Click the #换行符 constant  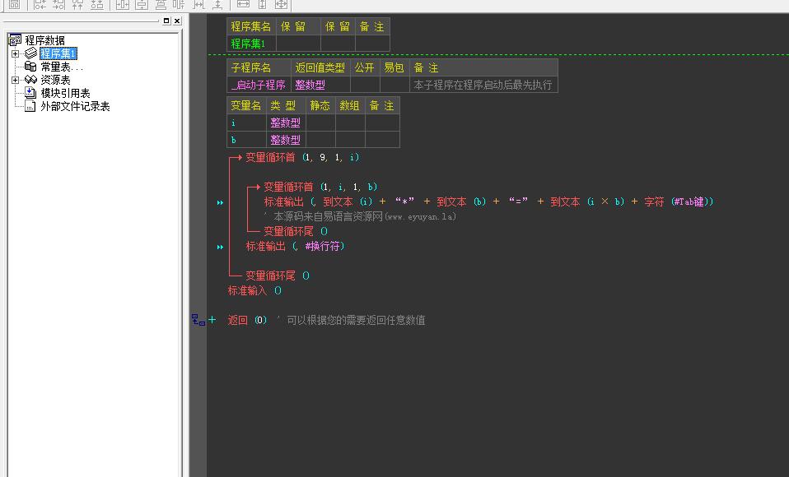click(322, 246)
